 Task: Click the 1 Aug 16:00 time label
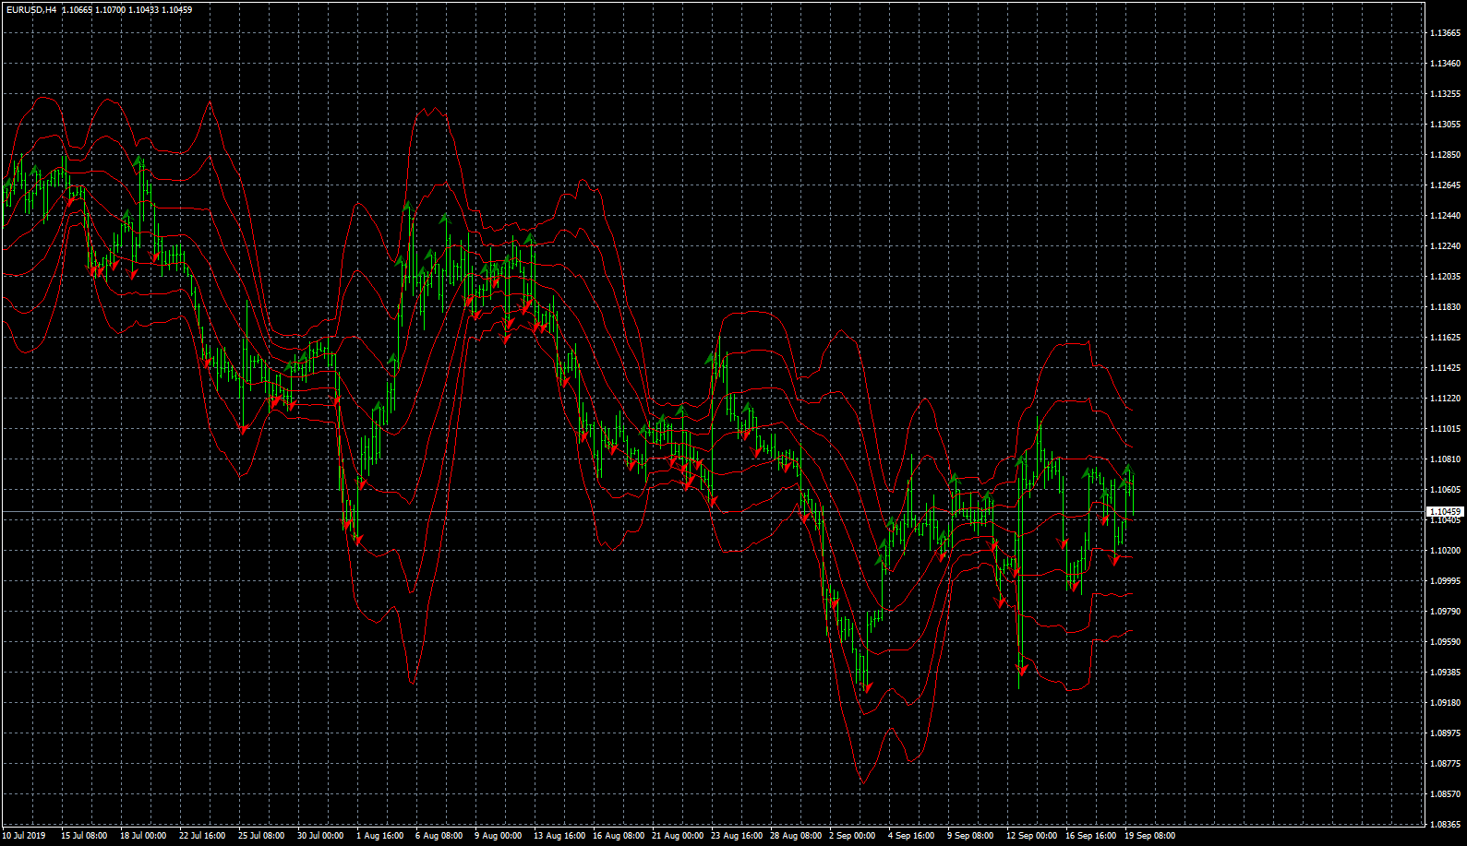click(380, 836)
